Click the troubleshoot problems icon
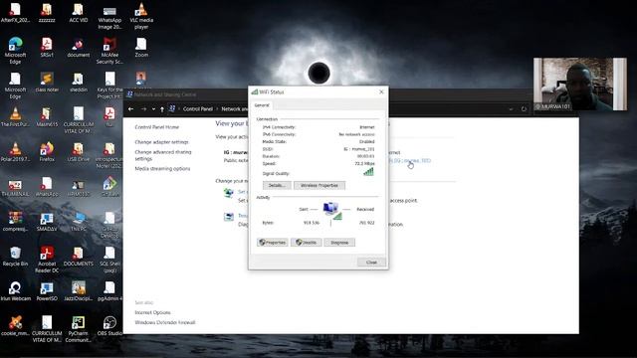The height and width of the screenshot is (358, 637). pos(229,217)
